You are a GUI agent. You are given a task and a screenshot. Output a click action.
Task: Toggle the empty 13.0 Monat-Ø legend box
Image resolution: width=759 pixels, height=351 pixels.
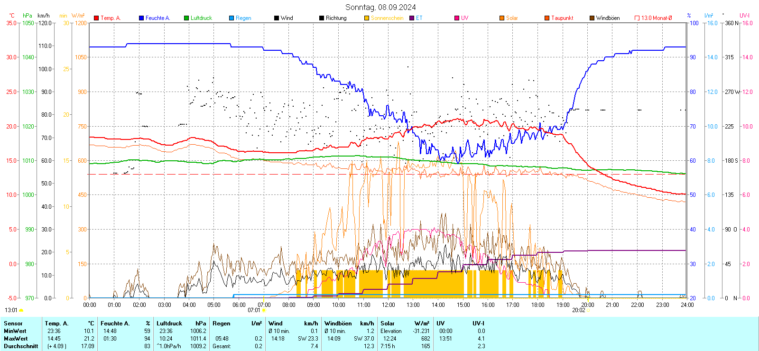tap(637, 18)
